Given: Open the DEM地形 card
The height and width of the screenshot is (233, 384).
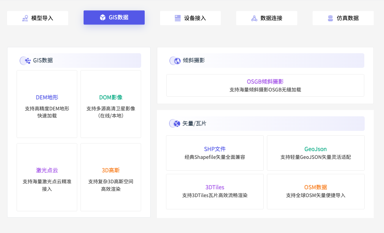Looking at the screenshot, I should [47, 104].
